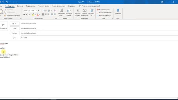Open the Справка tab
The width and height of the screenshot is (178, 100).
(71, 6)
